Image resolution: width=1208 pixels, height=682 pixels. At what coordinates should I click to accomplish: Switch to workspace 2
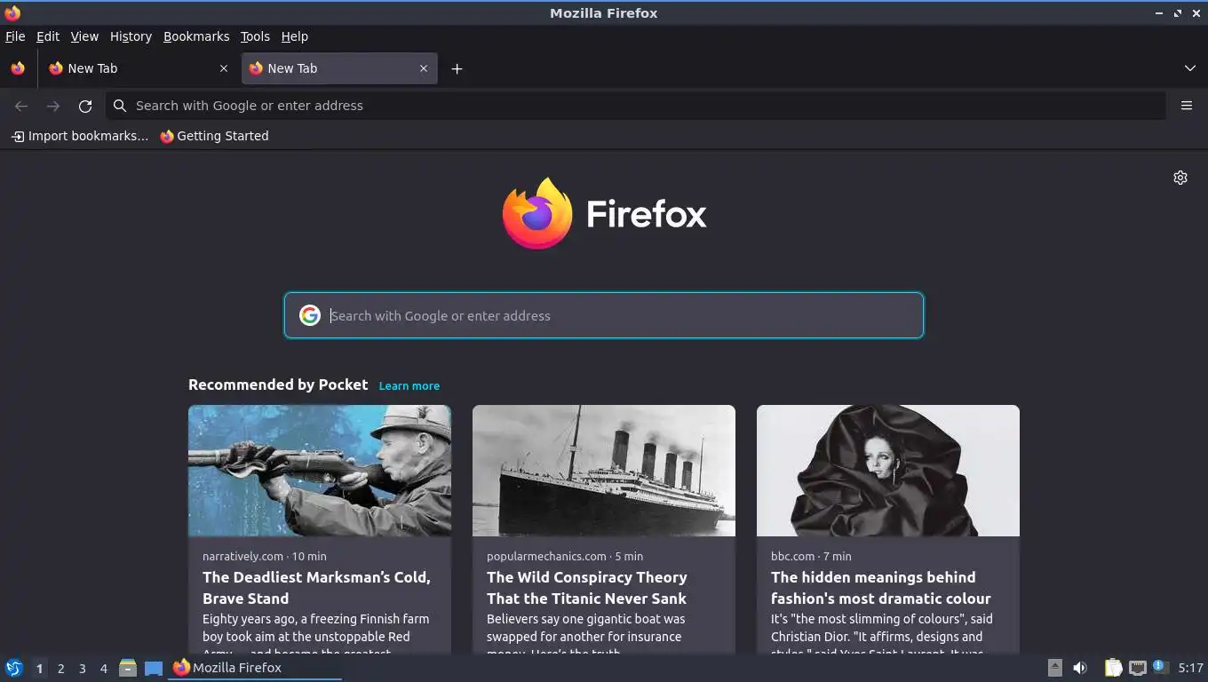(x=60, y=669)
